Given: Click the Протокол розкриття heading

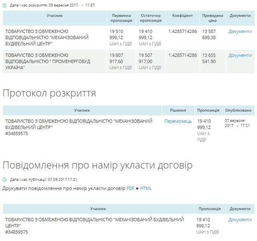Looking at the screenshot, I should click(49, 93).
